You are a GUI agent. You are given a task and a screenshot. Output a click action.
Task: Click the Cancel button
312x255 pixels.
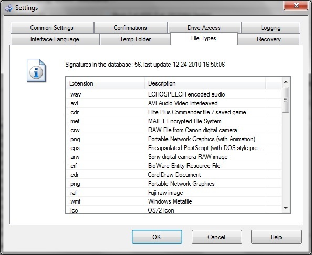point(217,237)
